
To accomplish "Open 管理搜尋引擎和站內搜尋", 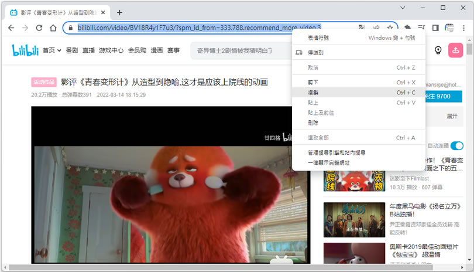I will pos(359,152).
